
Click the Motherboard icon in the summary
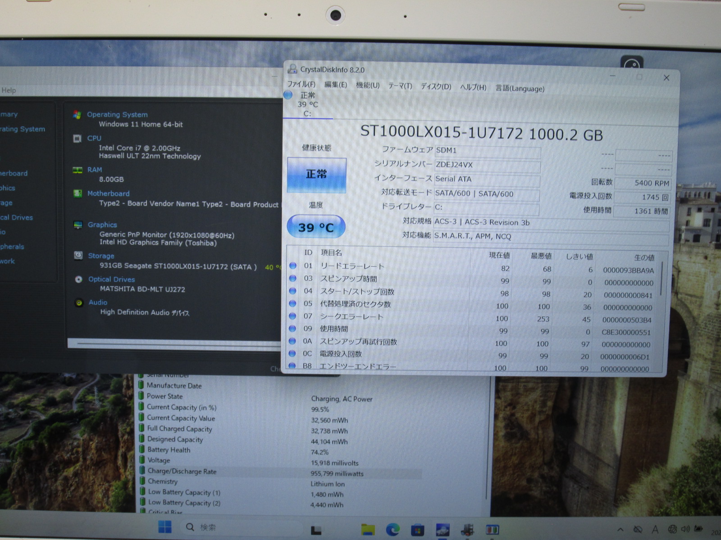click(78, 193)
